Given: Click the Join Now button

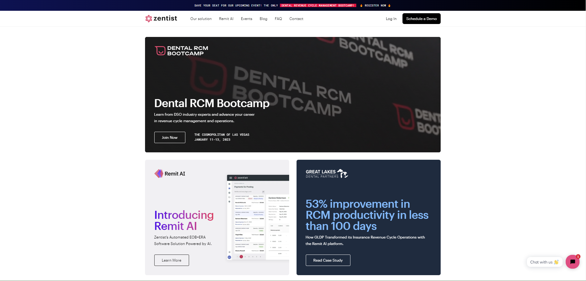Looking at the screenshot, I should coord(170,137).
